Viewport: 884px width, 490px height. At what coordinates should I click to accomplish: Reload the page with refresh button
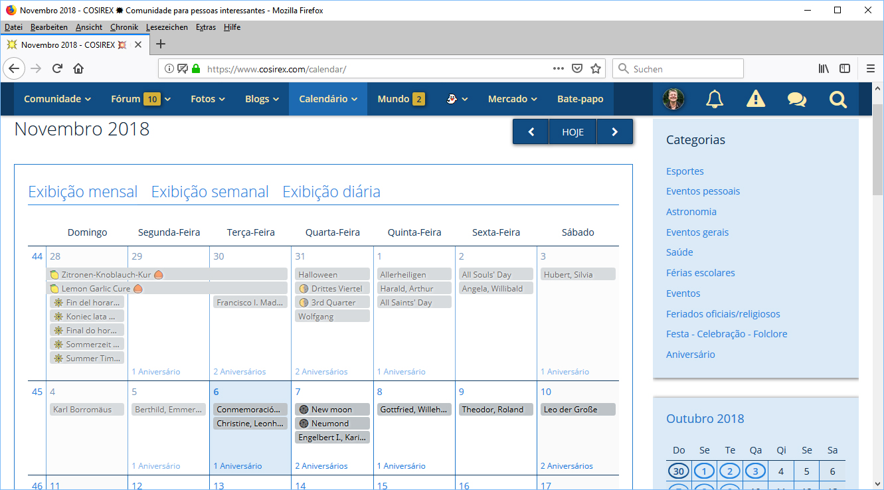point(58,68)
